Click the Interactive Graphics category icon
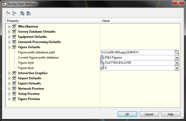The height and width of the screenshot is (121, 186). point(14,73)
